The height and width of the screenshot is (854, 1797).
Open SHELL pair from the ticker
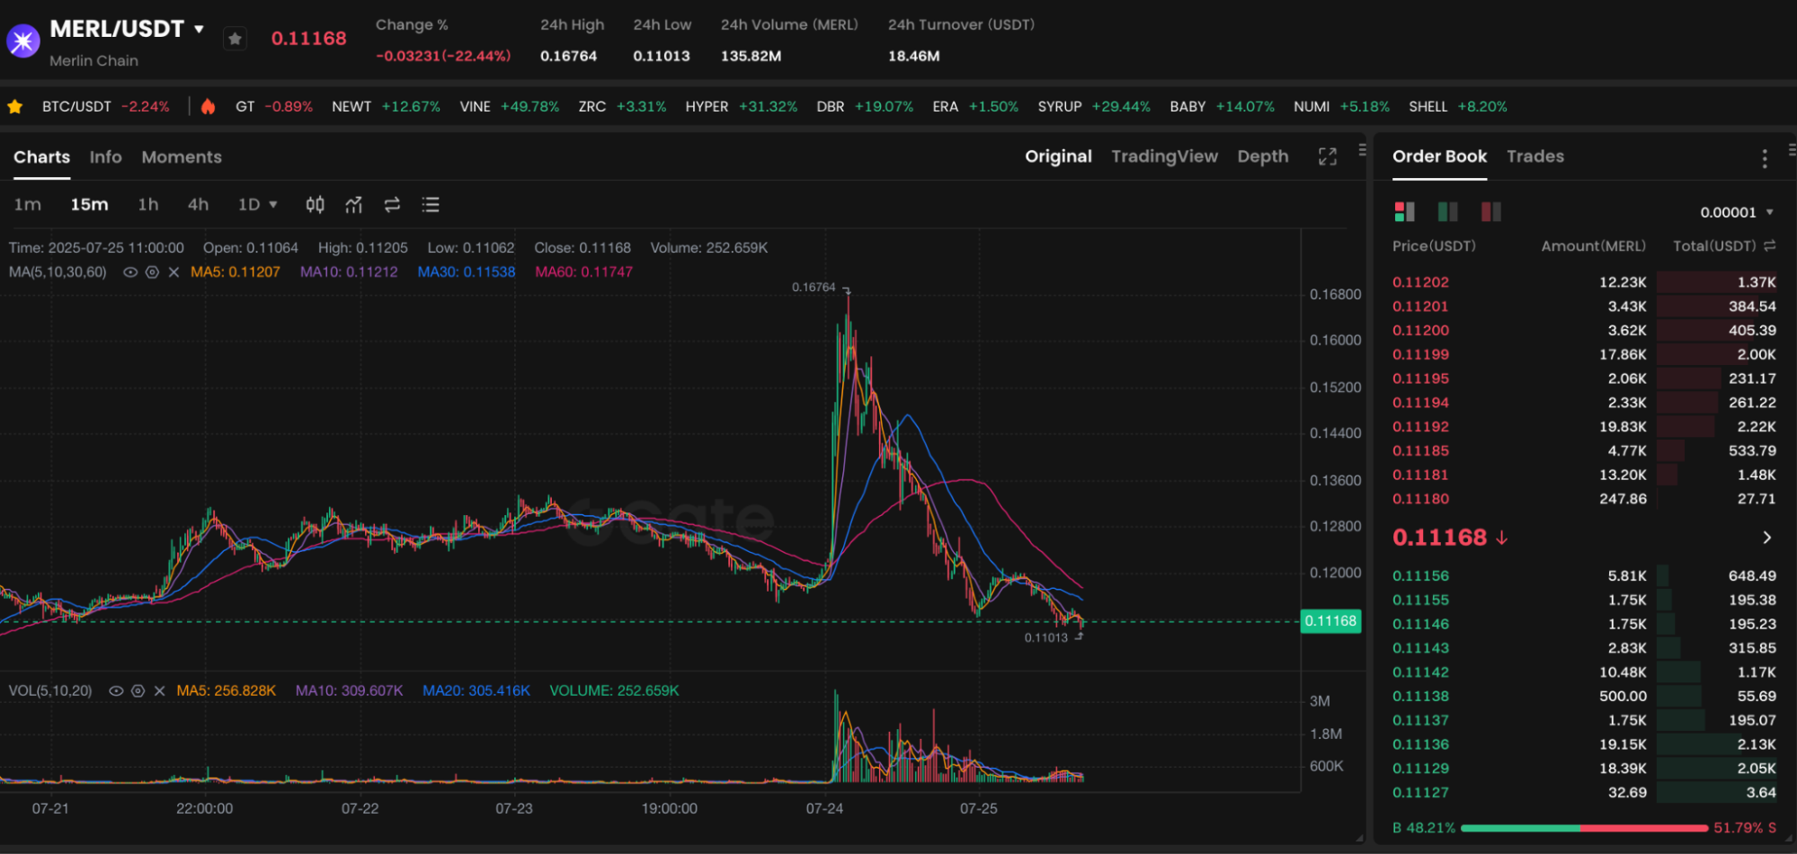(1458, 106)
